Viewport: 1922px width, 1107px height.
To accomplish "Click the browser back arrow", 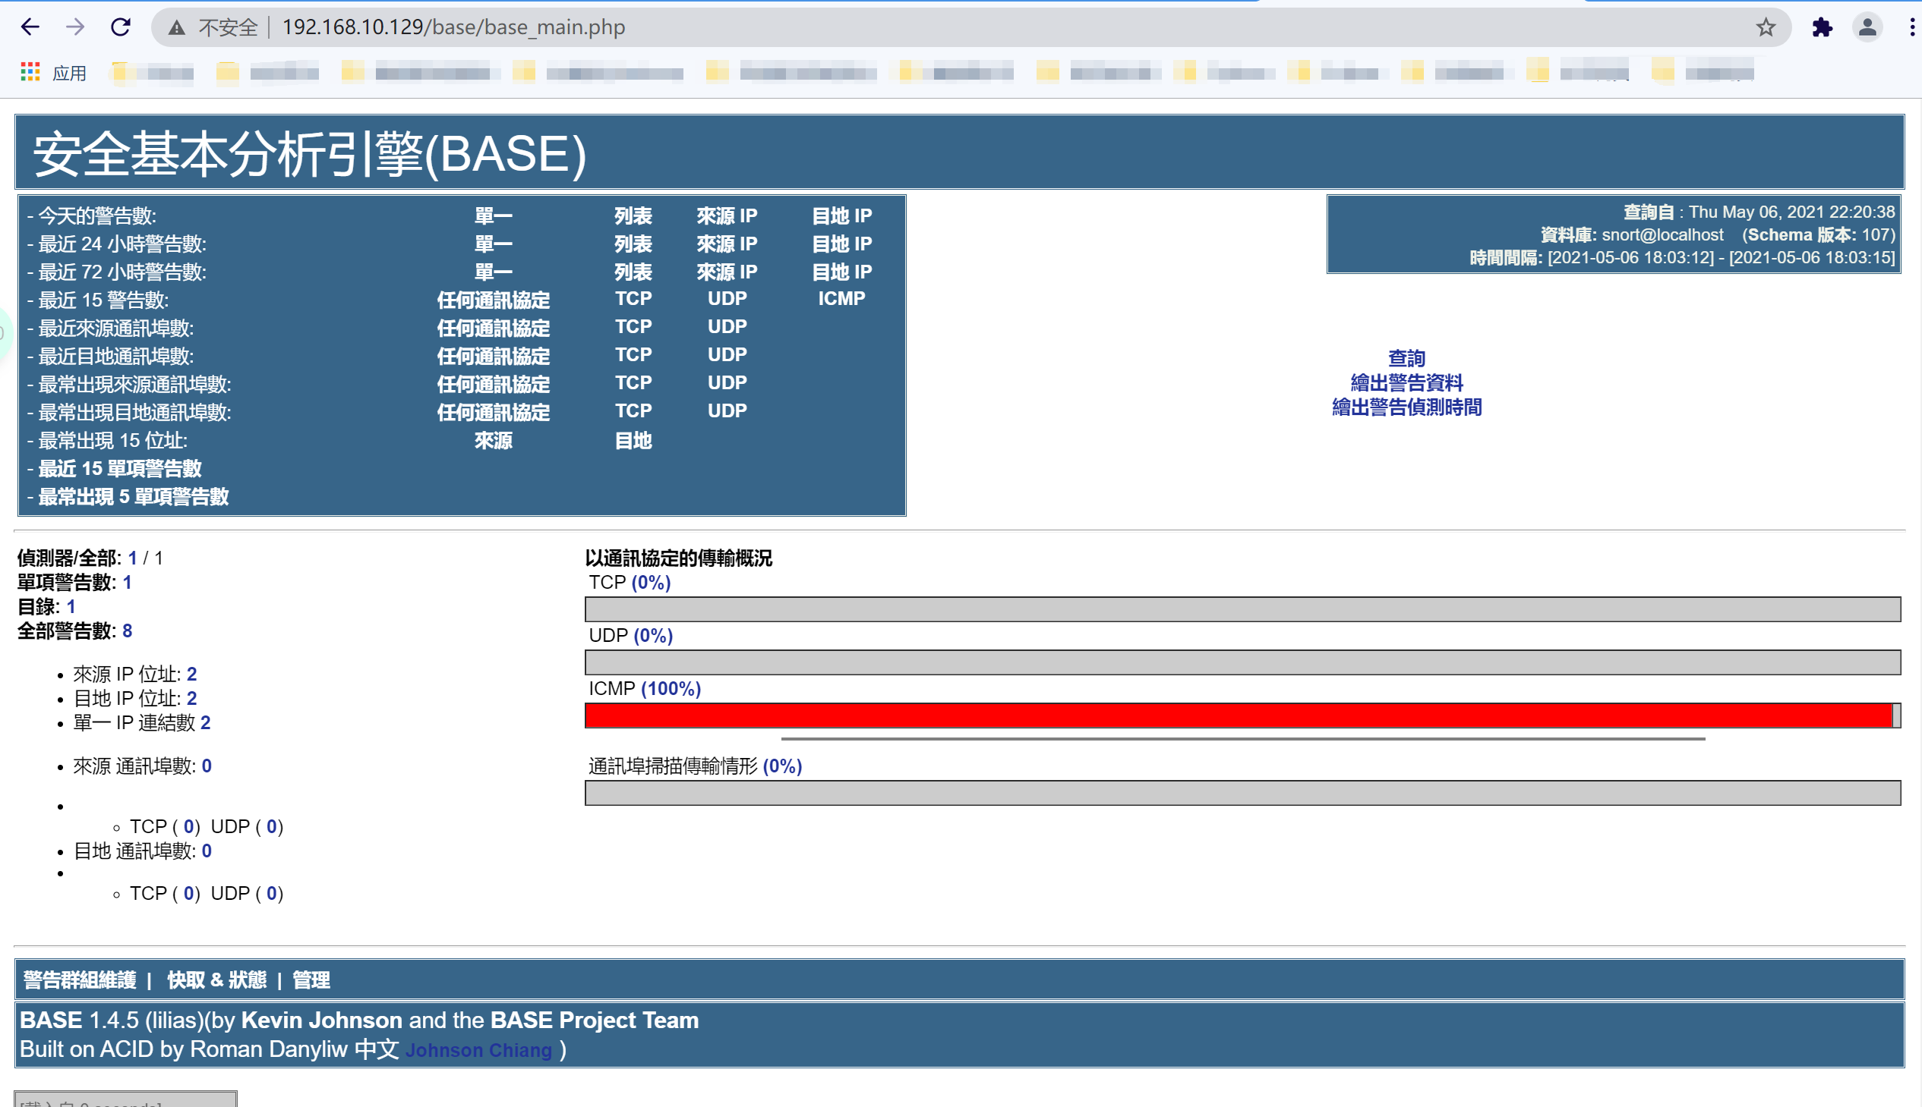I will tap(30, 27).
